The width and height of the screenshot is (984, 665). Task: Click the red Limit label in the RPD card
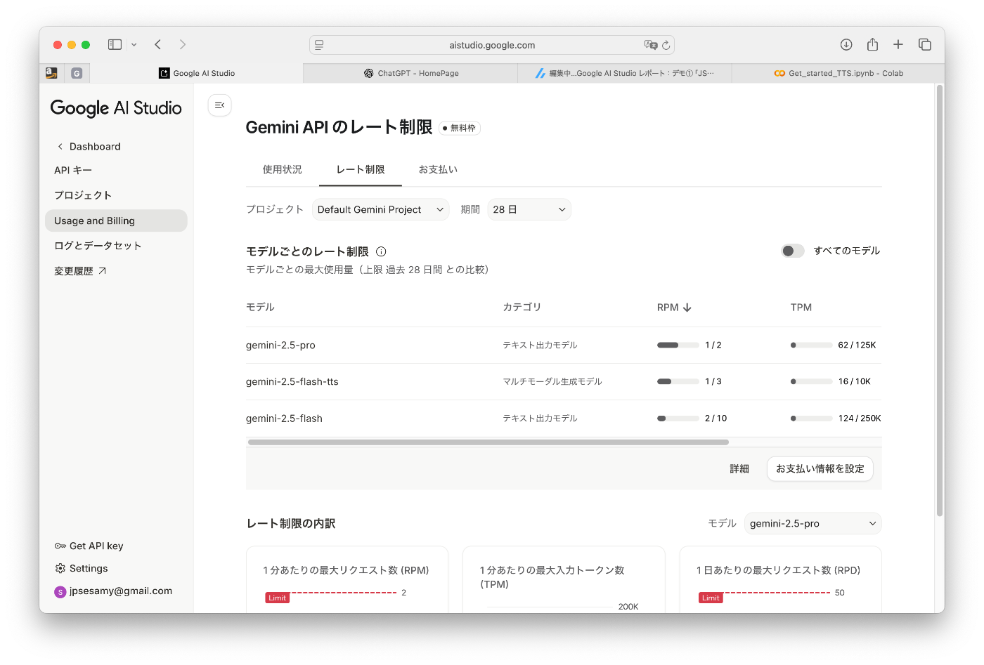[x=711, y=598]
